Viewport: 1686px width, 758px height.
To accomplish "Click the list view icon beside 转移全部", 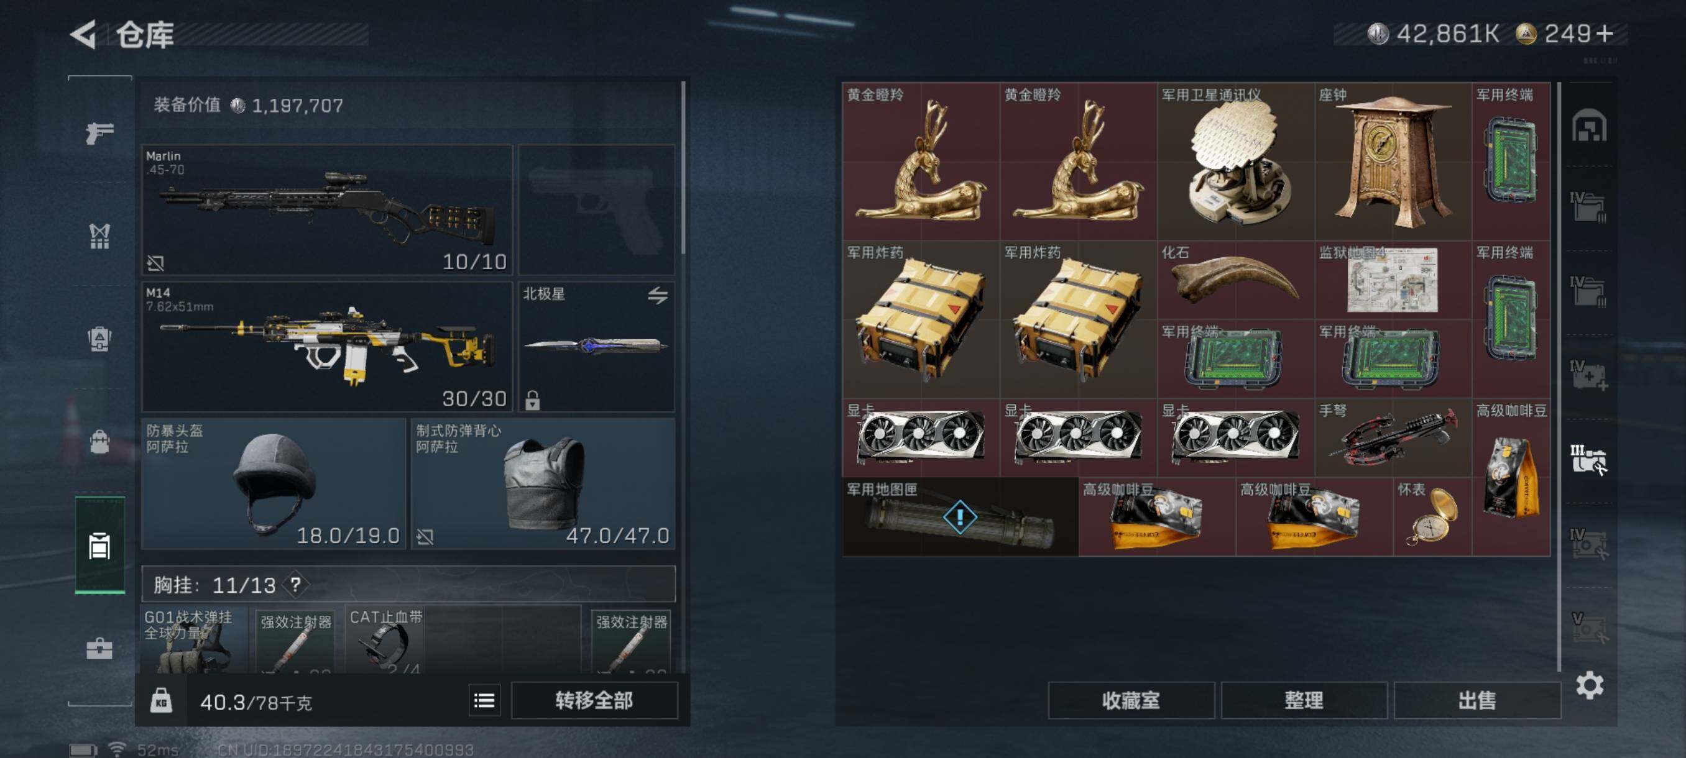I will pos(484,700).
